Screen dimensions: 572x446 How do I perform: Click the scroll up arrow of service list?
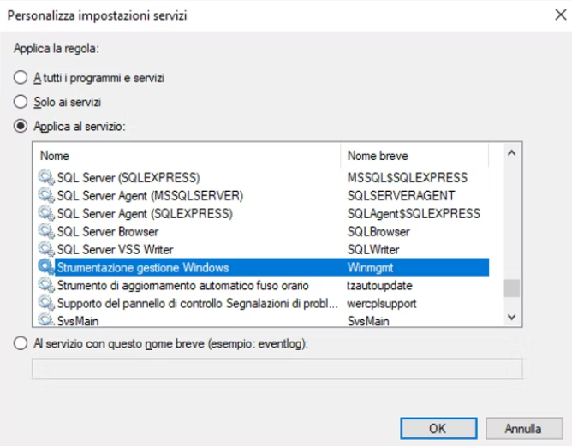[x=512, y=153]
